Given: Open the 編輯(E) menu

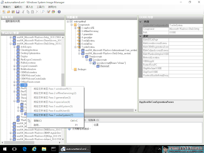Looking at the screenshot, I should 18,7.
